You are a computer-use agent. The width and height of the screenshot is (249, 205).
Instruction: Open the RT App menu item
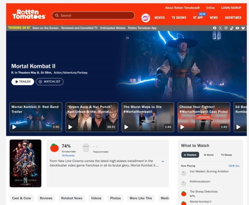point(198,18)
